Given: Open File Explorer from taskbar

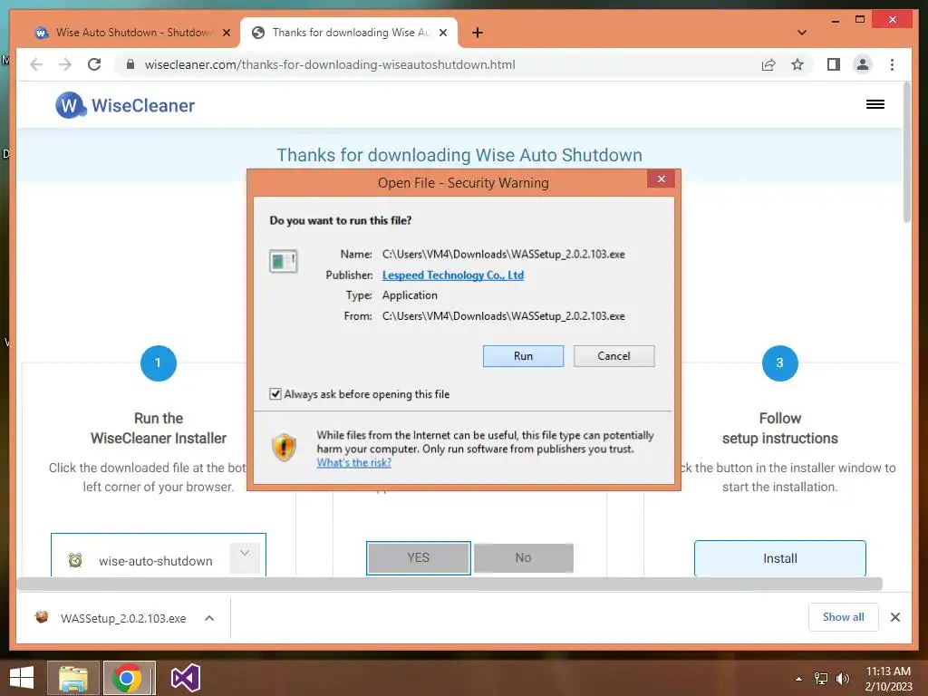Looking at the screenshot, I should (x=72, y=678).
